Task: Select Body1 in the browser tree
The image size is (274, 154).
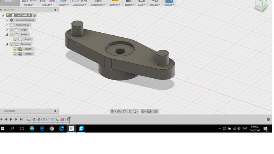Action: pos(27,39)
